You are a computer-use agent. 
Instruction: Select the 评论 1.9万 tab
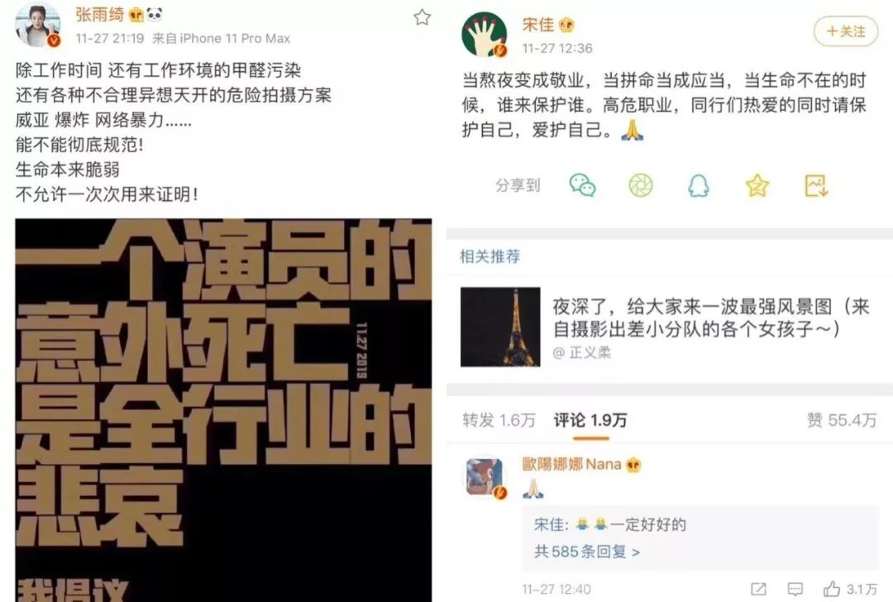click(x=590, y=420)
